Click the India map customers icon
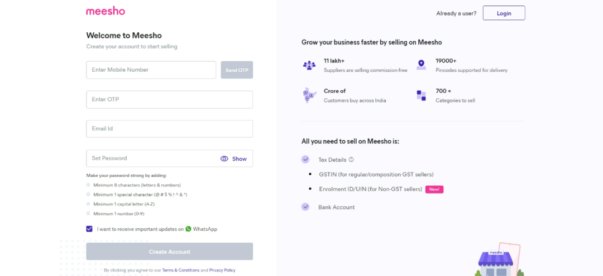Image resolution: width=603 pixels, height=276 pixels. click(x=309, y=95)
